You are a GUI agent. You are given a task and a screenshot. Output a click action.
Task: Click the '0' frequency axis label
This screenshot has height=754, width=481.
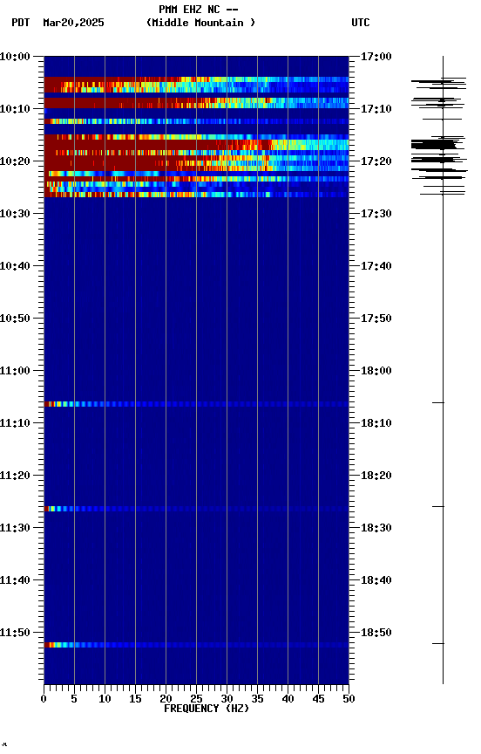[44, 699]
